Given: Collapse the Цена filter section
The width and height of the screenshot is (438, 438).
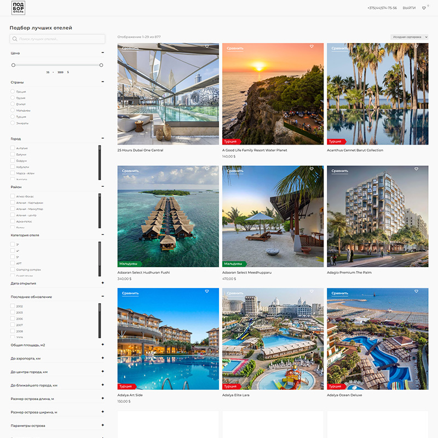Looking at the screenshot, I should coord(102,53).
